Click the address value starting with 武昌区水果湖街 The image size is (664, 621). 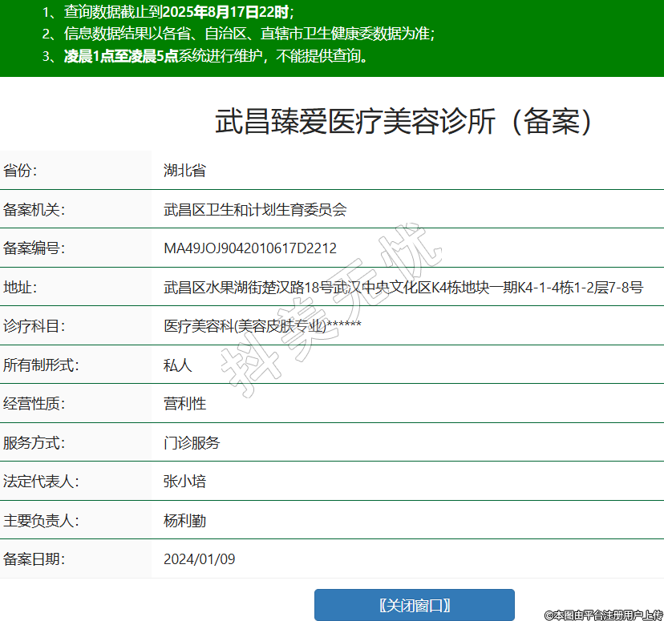pyautogui.click(x=403, y=287)
